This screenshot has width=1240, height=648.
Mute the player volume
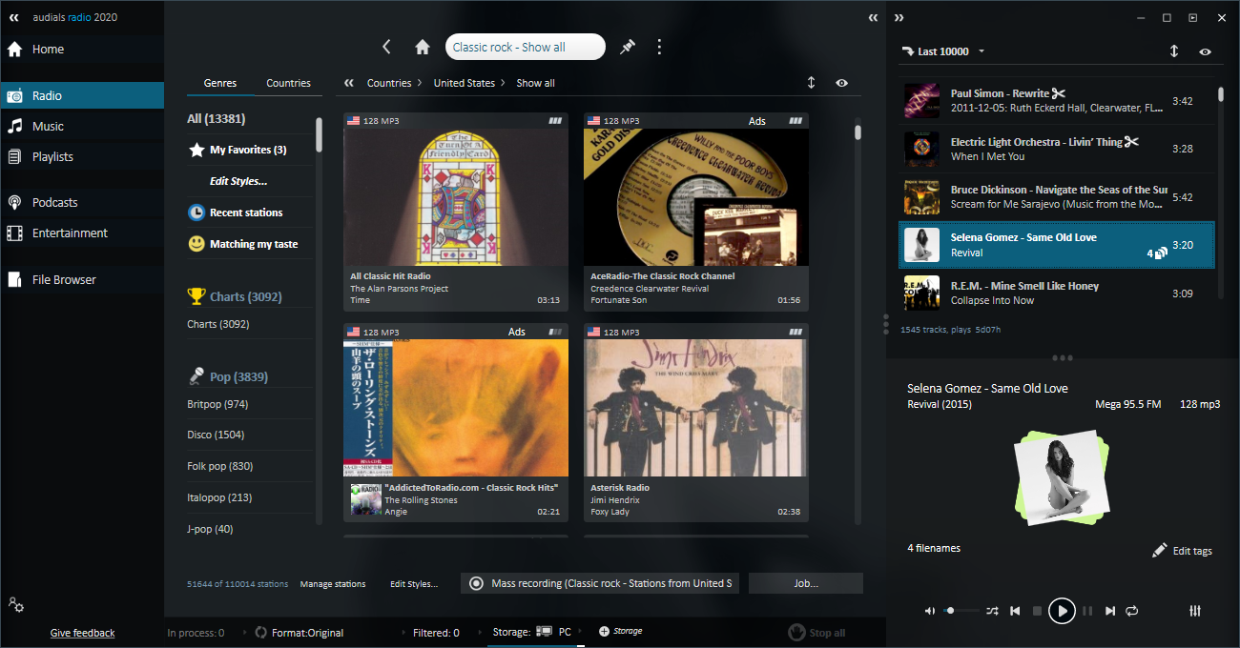930,611
